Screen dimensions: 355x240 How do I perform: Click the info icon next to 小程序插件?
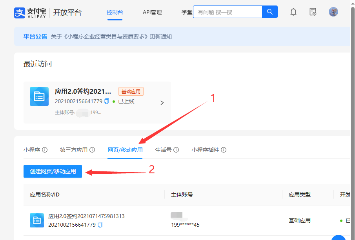coord(224,149)
